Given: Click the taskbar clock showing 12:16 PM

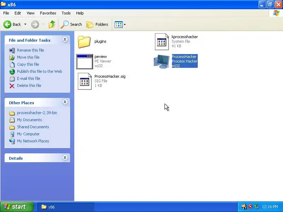Looking at the screenshot, I should (270, 207).
